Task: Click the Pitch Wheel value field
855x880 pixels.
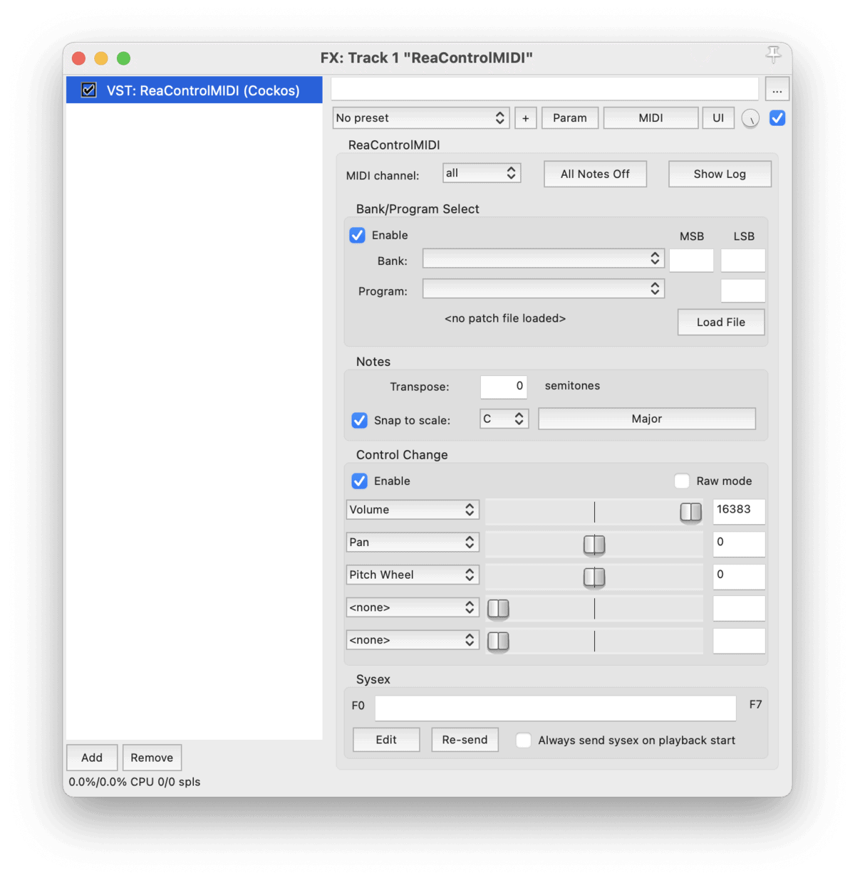Action: click(x=739, y=577)
